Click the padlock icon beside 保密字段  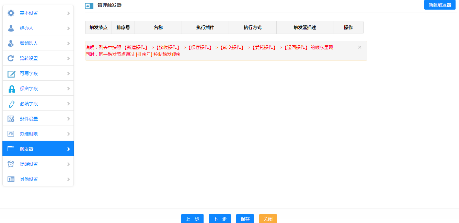click(x=11, y=89)
